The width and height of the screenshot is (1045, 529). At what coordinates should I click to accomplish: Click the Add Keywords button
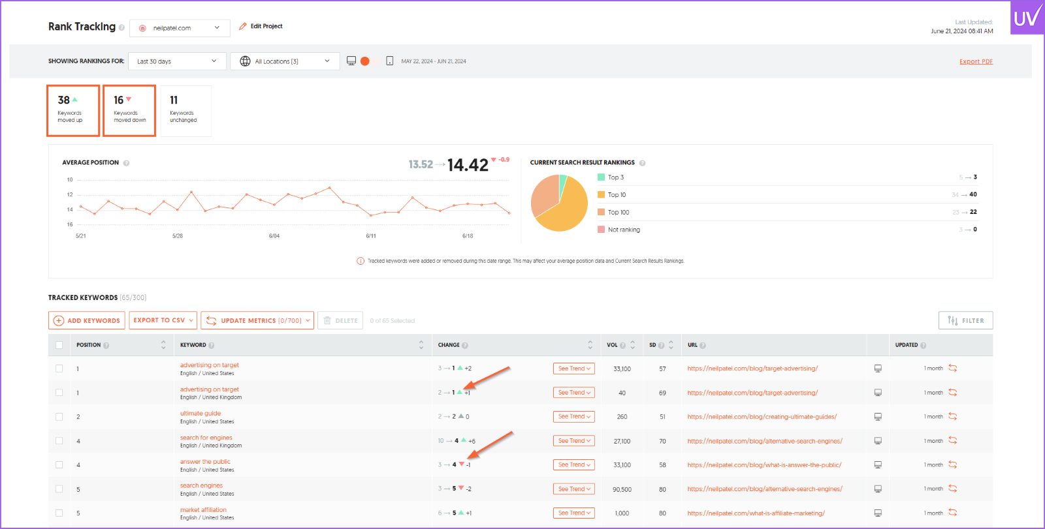[87, 320]
